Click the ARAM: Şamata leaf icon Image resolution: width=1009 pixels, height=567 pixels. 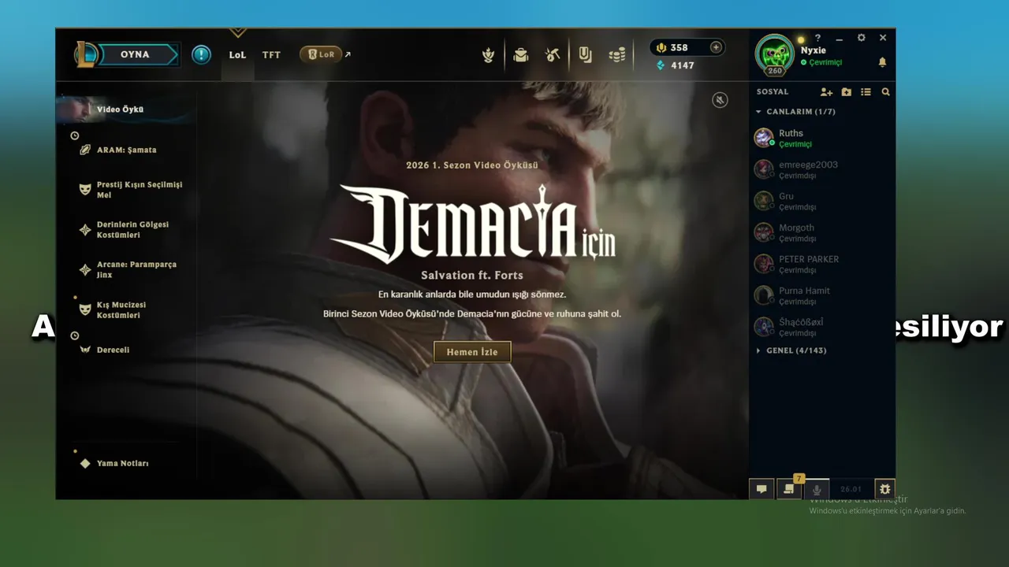point(85,150)
